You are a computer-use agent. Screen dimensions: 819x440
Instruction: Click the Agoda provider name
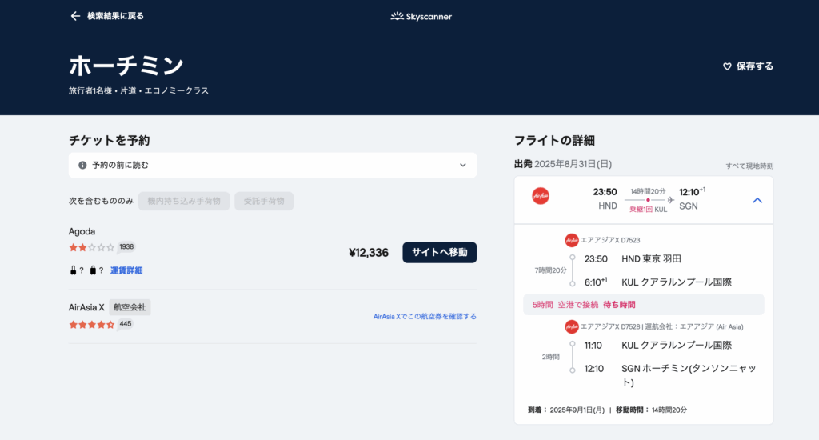click(82, 231)
